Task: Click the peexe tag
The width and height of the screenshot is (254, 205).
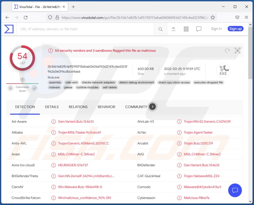Action: pyautogui.click(x=68, y=88)
